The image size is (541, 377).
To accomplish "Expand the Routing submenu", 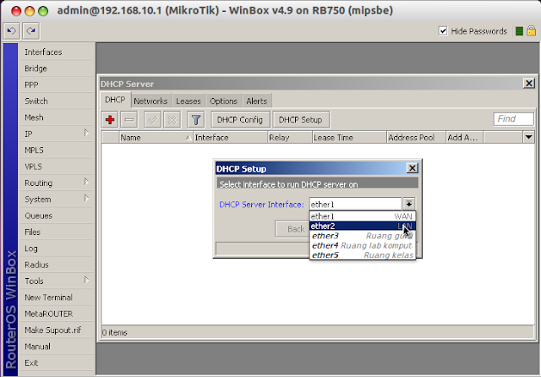I will tap(86, 182).
